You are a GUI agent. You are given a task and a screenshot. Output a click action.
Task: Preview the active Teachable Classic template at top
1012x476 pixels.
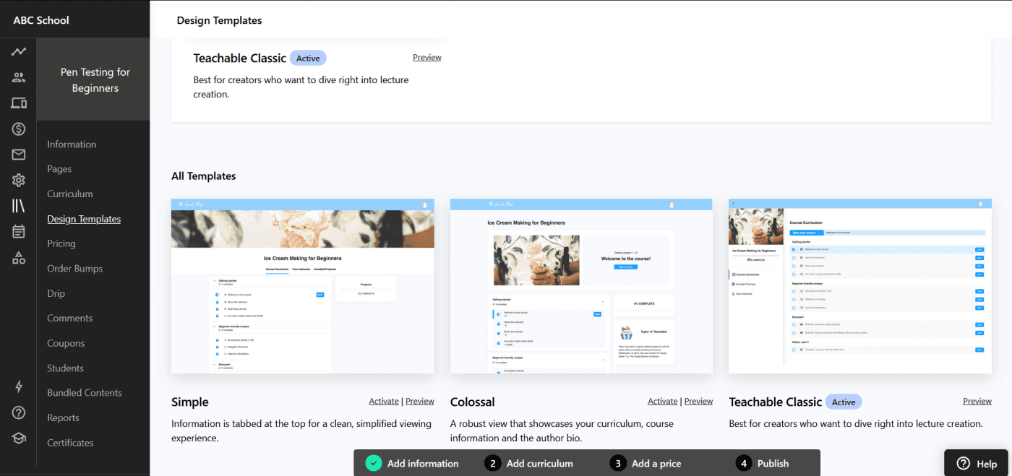coord(427,58)
